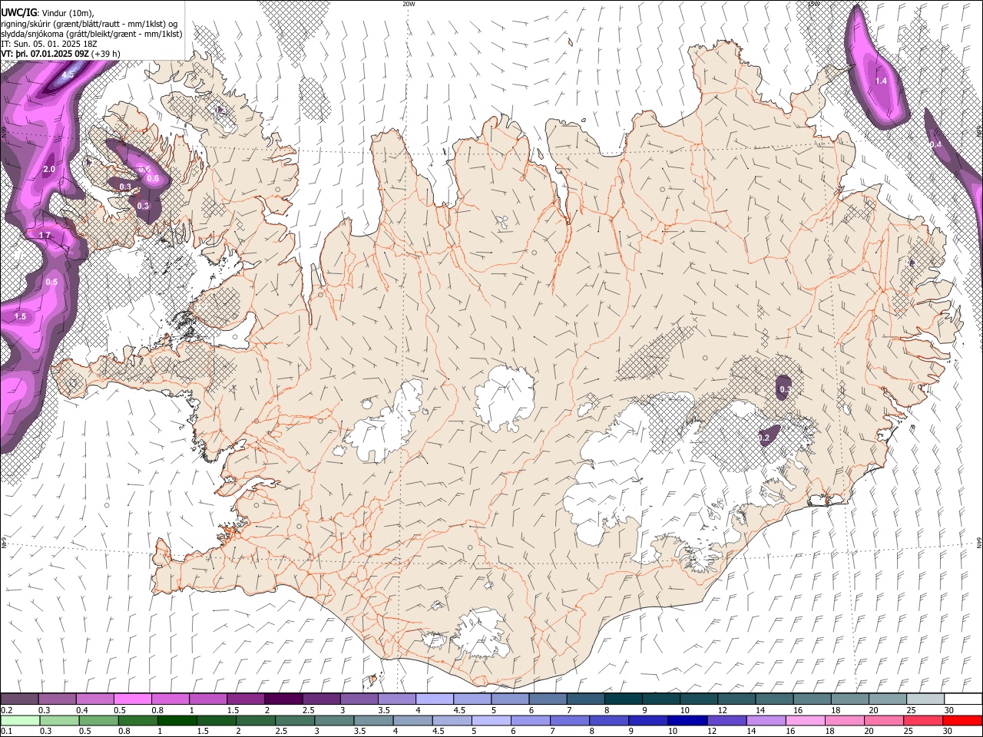Click the 0.2 snowfall value in east Iceland
Image resolution: width=983 pixels, height=737 pixels.
[763, 438]
